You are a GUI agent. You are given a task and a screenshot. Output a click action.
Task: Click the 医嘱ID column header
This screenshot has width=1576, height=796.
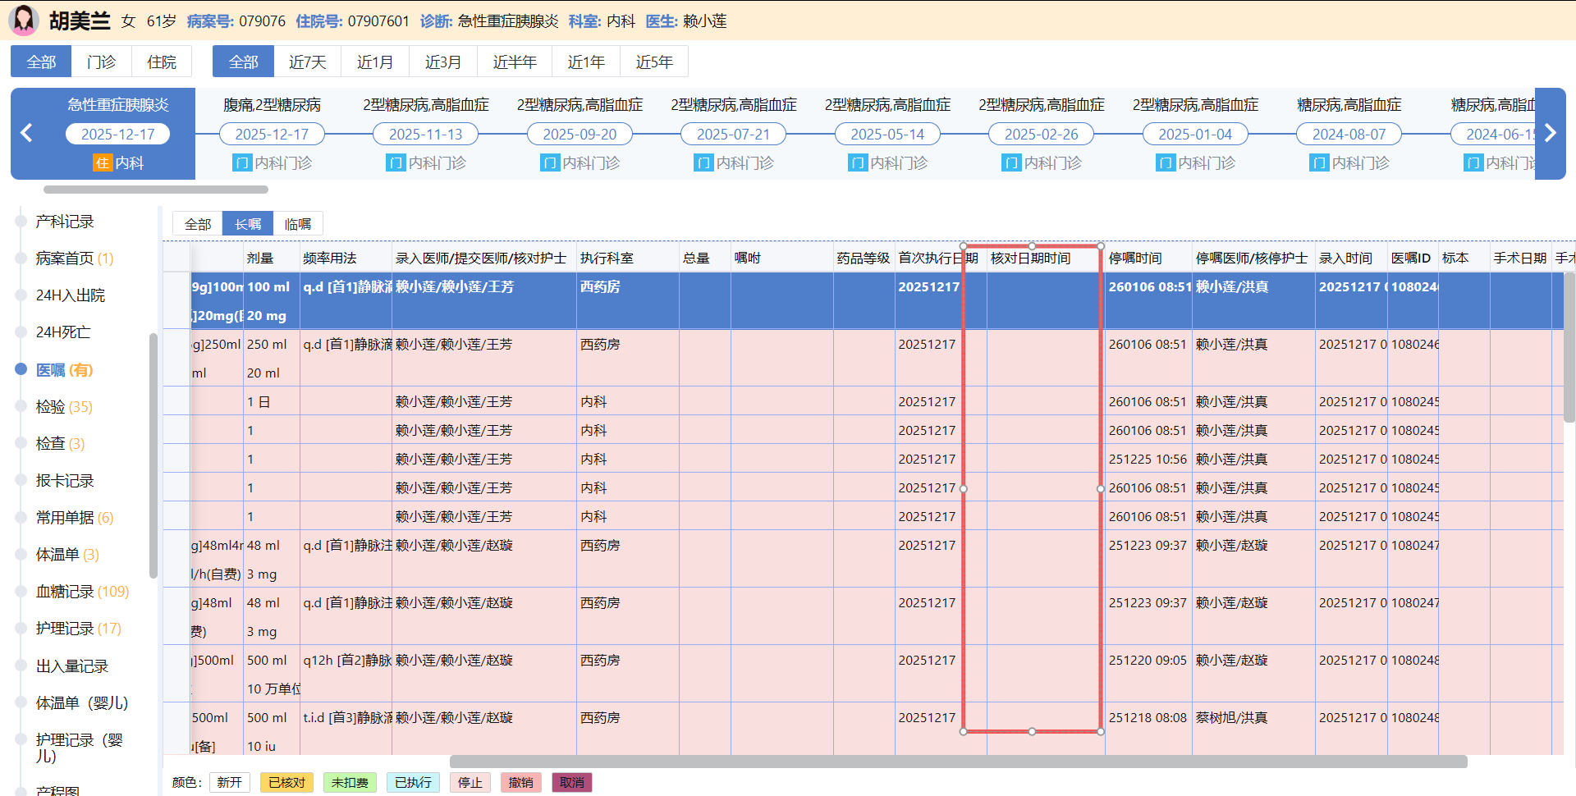pyautogui.click(x=1413, y=258)
